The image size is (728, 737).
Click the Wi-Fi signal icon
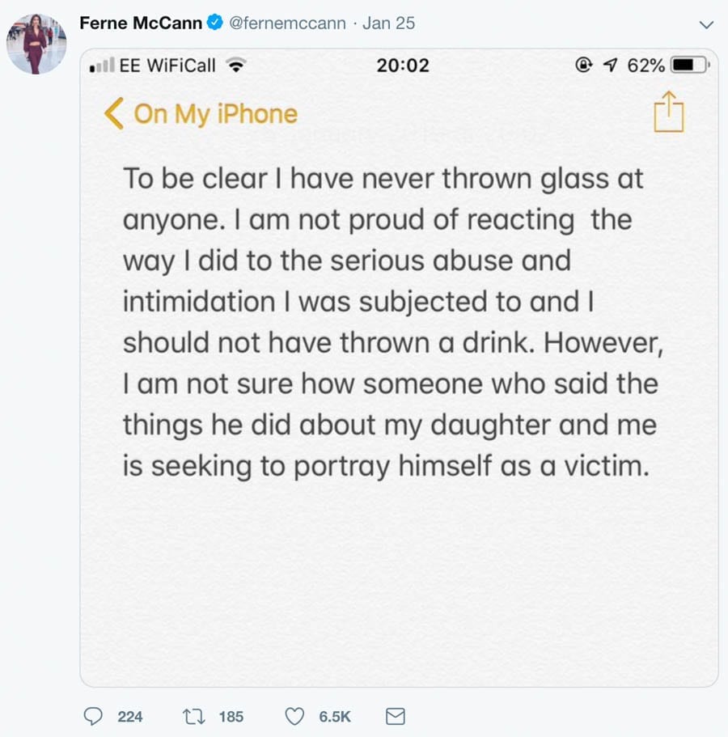click(235, 66)
